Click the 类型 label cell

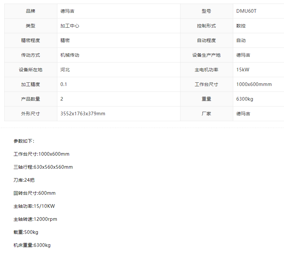(31, 26)
